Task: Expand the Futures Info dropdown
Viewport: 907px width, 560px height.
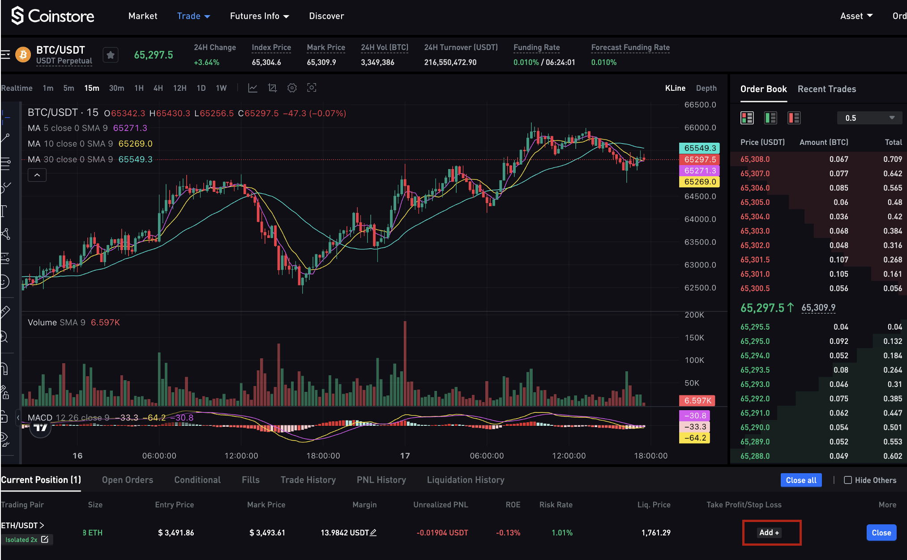Action: pyautogui.click(x=260, y=16)
